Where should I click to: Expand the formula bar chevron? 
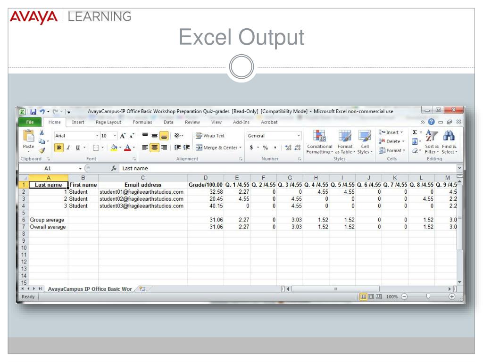pos(459,168)
